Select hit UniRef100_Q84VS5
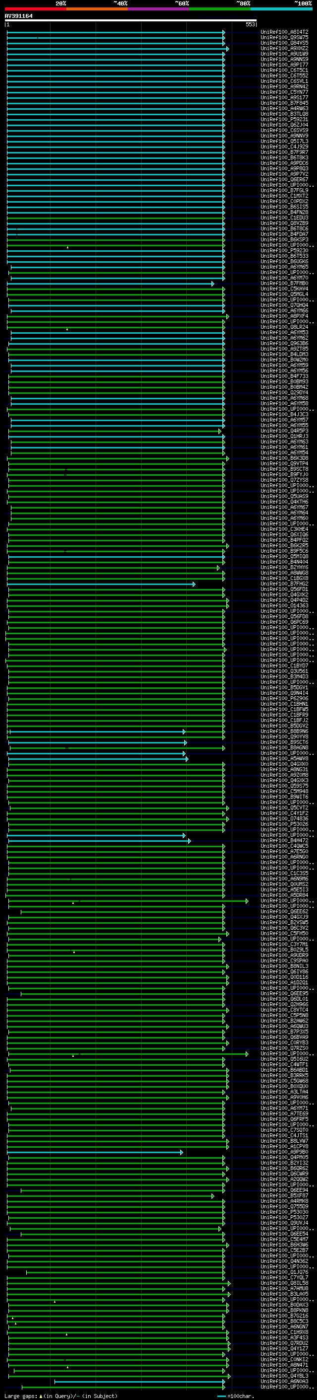The width and height of the screenshot is (317, 1400). 284,43
